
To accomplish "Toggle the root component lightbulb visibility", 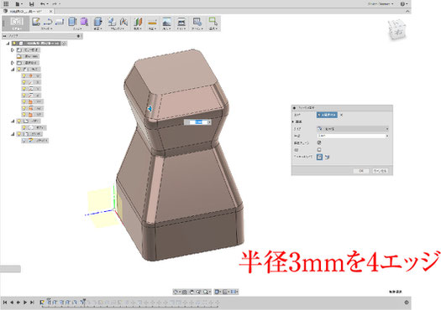I will (x=14, y=44).
